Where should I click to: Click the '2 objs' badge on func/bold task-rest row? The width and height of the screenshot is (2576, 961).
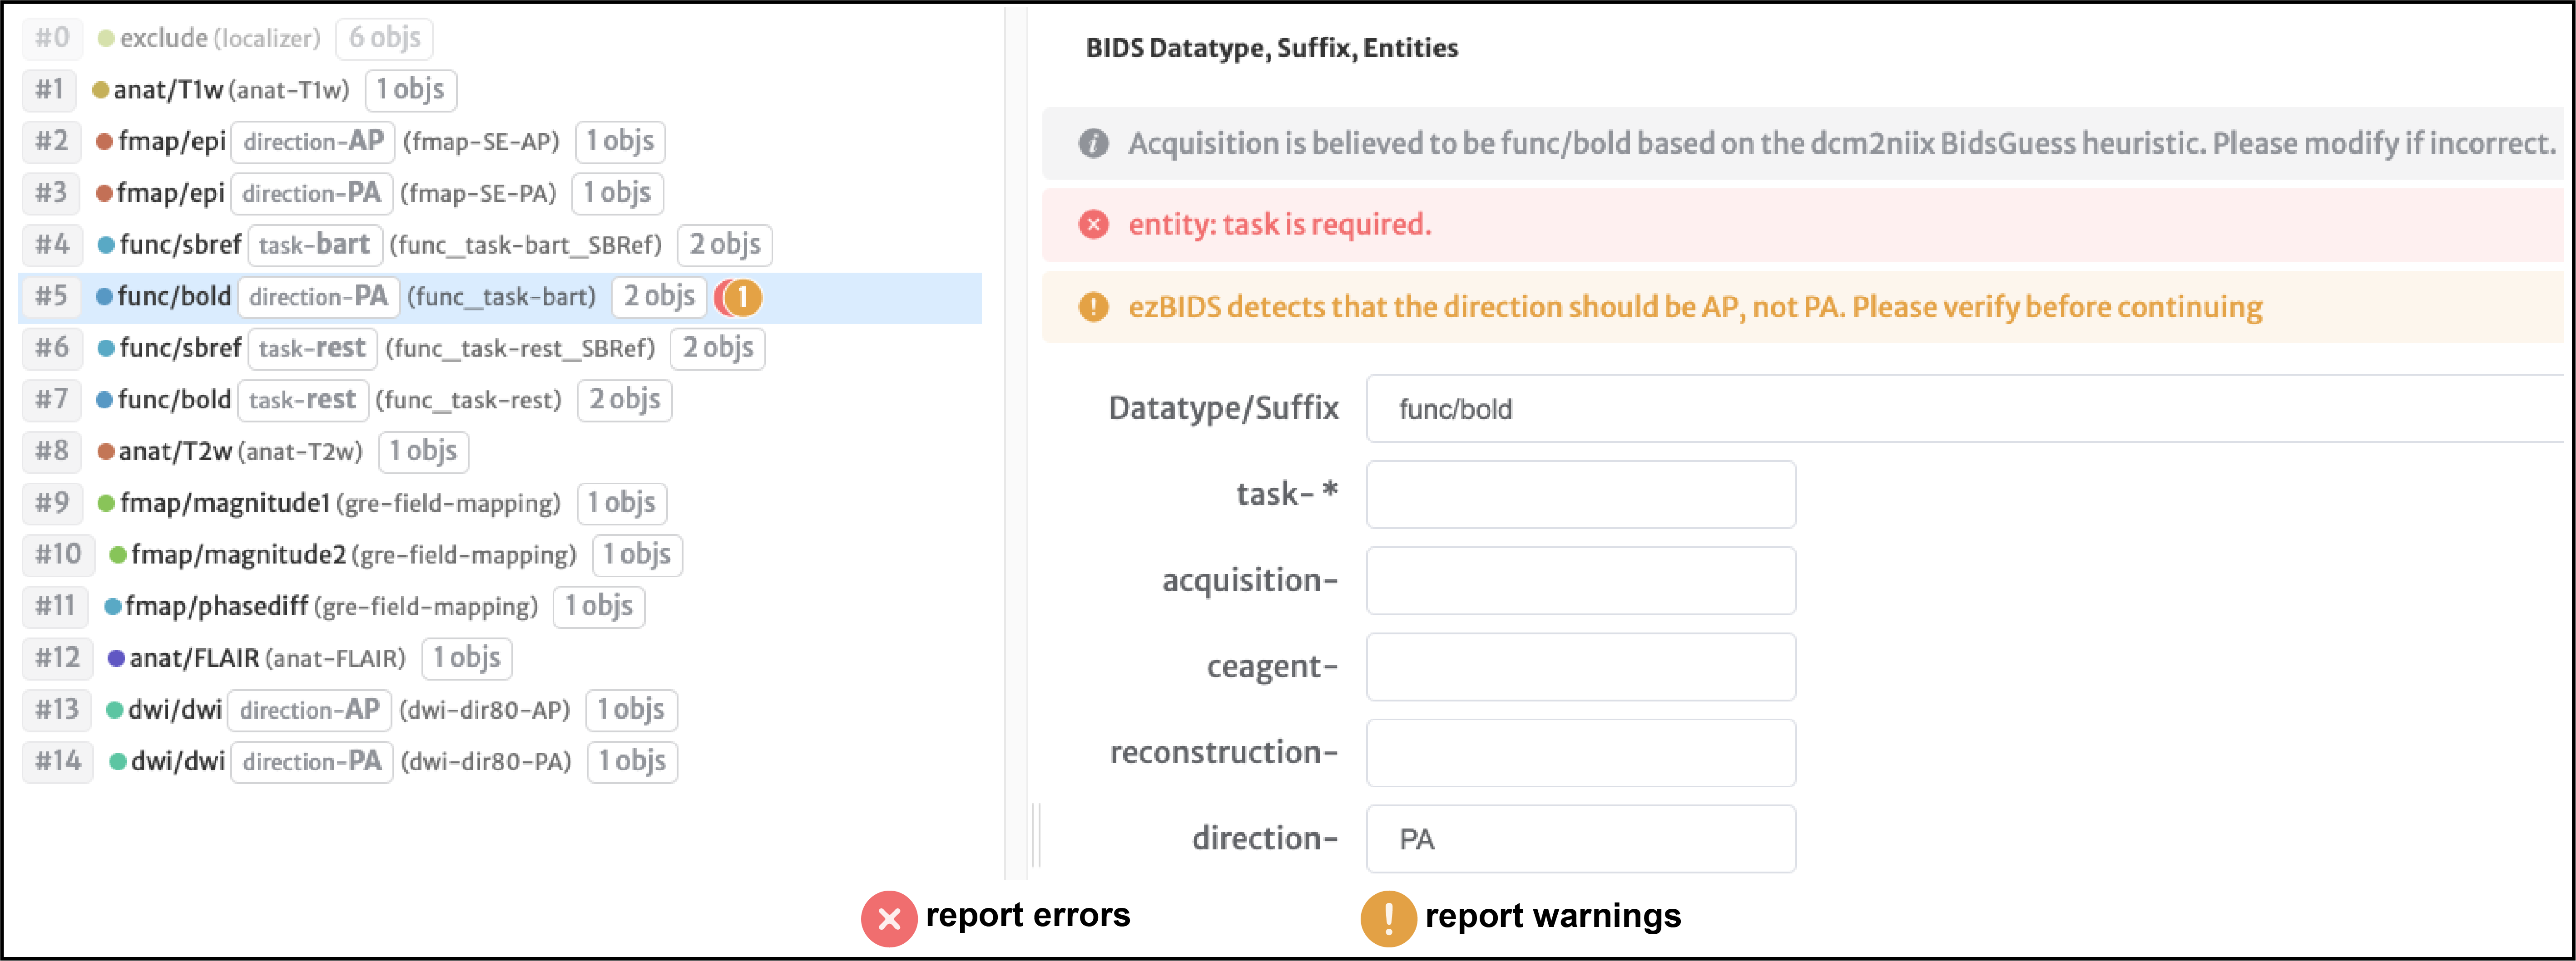[625, 400]
